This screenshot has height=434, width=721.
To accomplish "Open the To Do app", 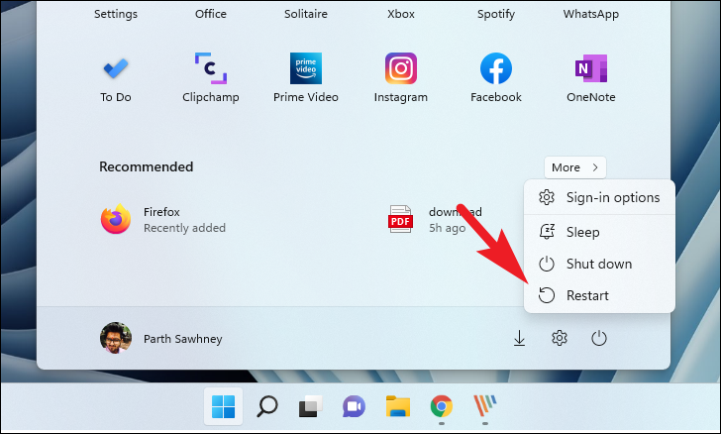I will point(116,77).
